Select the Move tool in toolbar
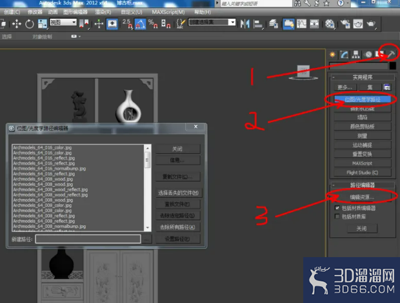This screenshot has width=400, height=303. tap(17, 24)
